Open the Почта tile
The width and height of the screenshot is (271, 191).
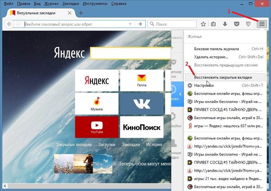[x=142, y=80]
